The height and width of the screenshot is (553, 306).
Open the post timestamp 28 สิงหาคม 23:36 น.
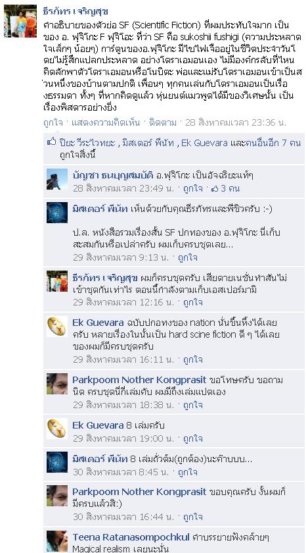pyautogui.click(x=236, y=122)
